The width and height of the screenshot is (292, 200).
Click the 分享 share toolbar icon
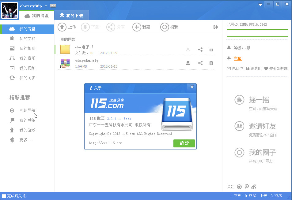[x=111, y=27]
